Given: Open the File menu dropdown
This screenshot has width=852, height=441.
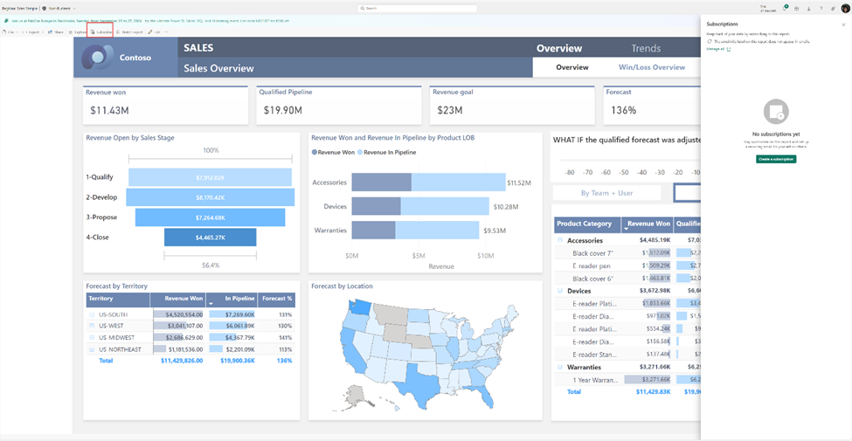Looking at the screenshot, I should 10,32.
